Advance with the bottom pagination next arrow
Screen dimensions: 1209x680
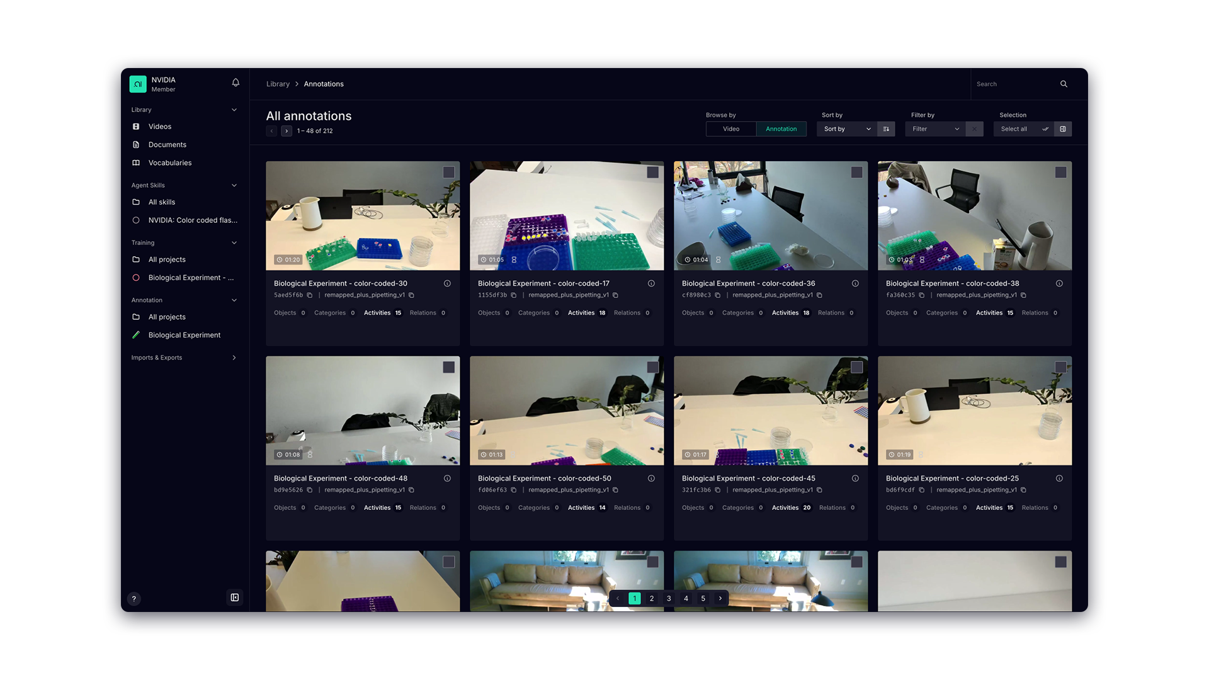pyautogui.click(x=720, y=598)
